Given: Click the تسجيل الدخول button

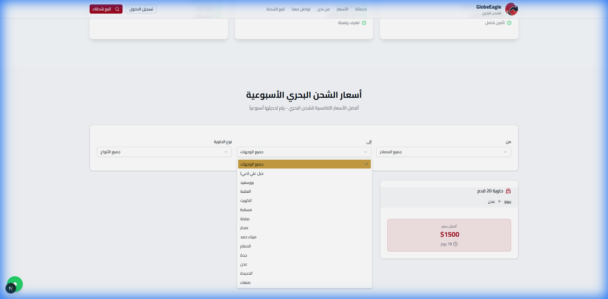Looking at the screenshot, I should [141, 9].
